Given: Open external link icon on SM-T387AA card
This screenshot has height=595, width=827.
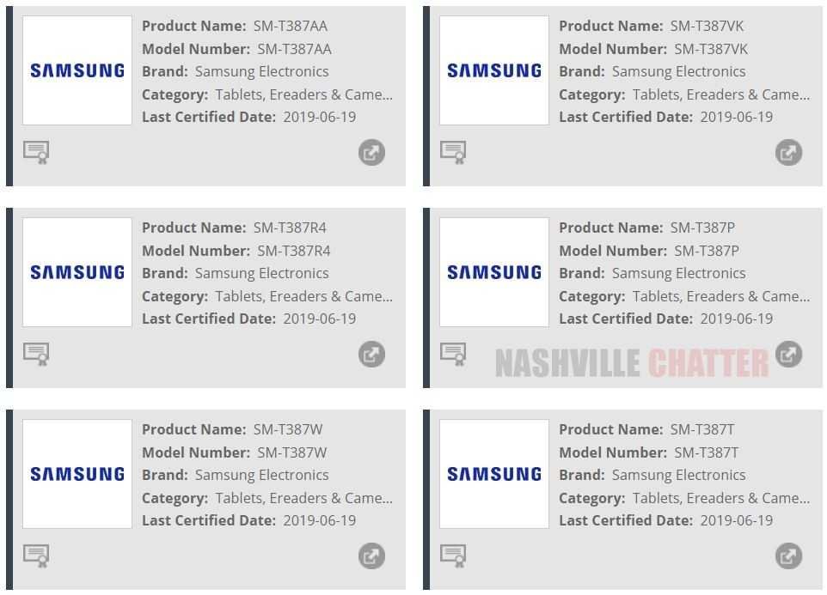Looking at the screenshot, I should [371, 153].
